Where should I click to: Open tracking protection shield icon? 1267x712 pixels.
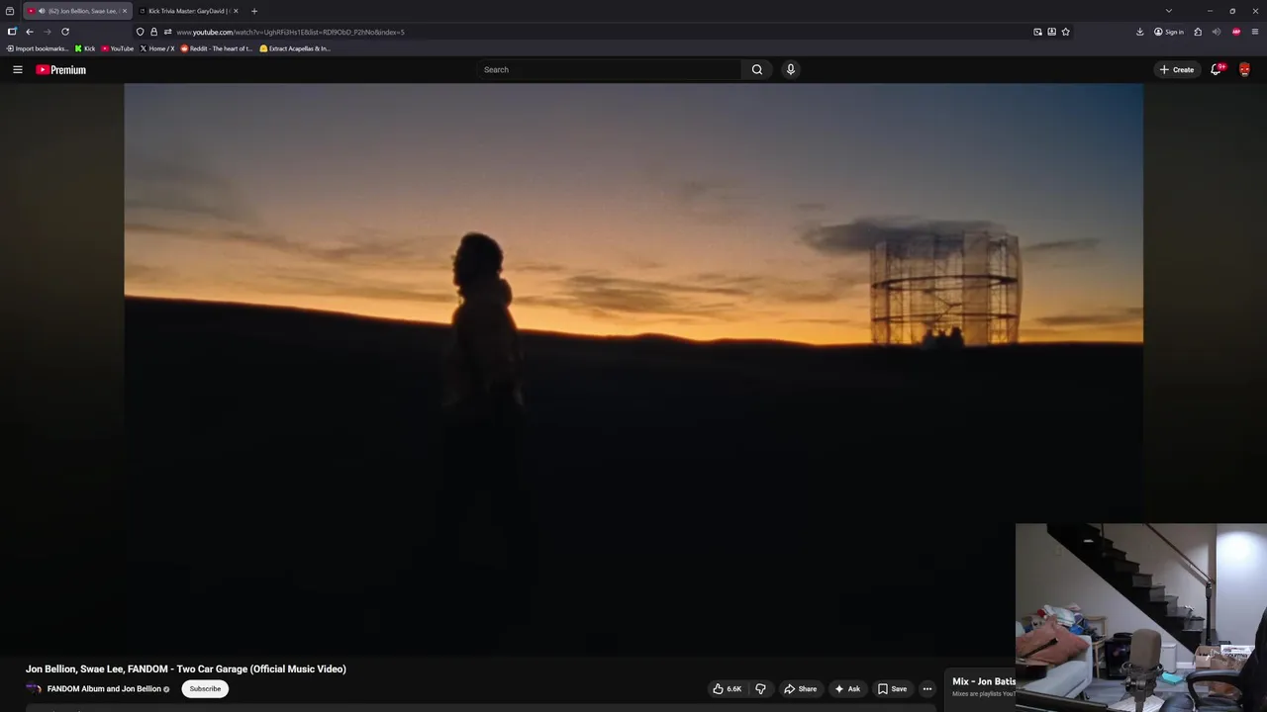[140, 32]
